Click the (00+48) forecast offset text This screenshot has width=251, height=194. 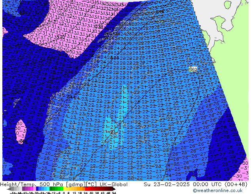tap(236, 184)
